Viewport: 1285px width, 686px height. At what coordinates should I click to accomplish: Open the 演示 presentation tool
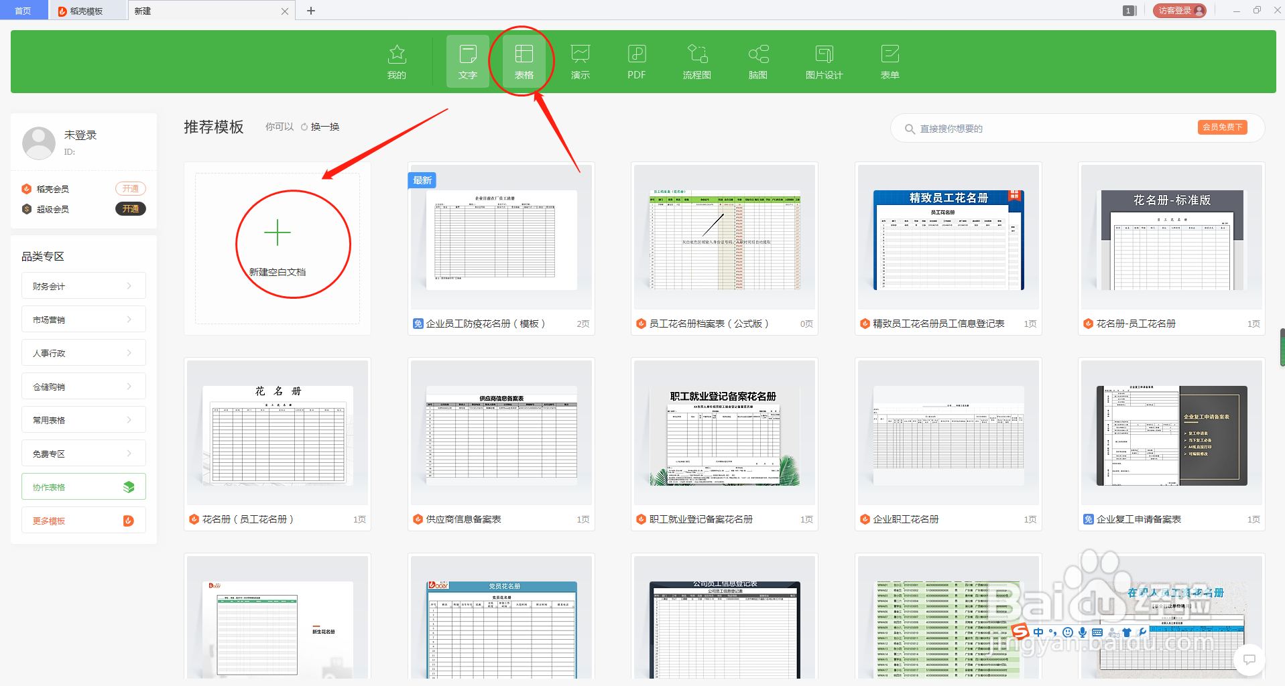[x=579, y=61]
